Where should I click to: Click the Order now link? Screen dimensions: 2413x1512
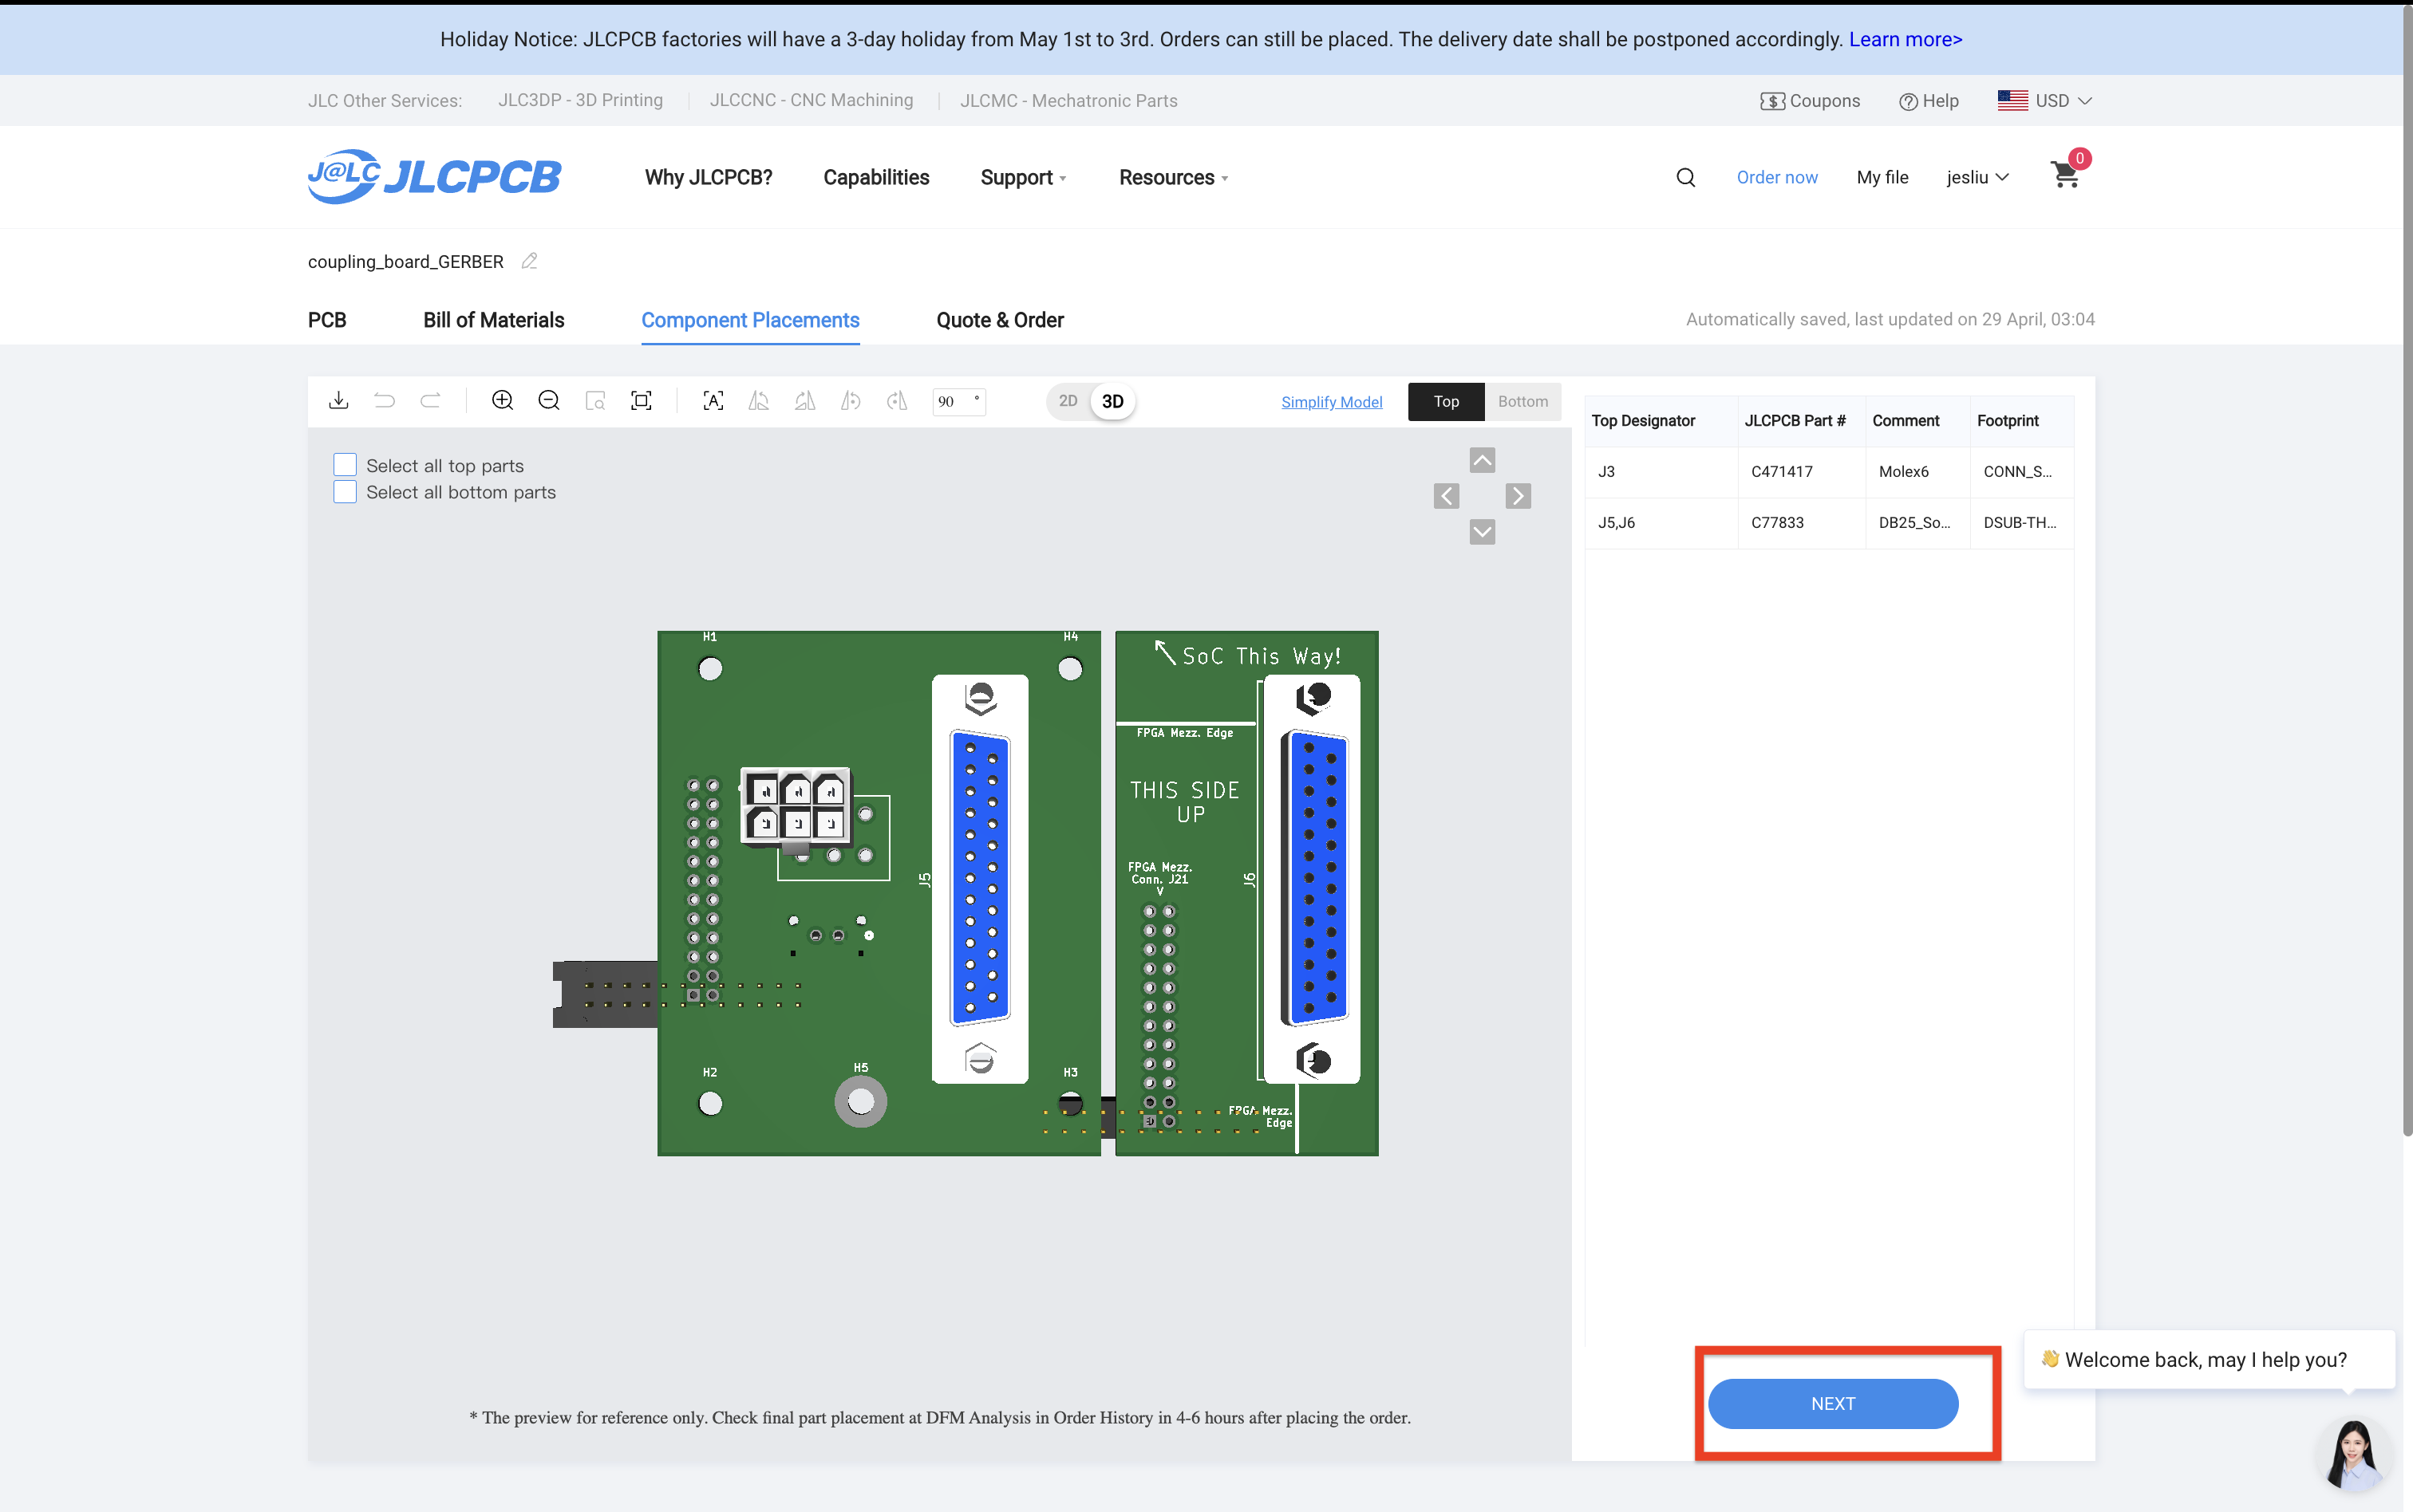(1777, 177)
